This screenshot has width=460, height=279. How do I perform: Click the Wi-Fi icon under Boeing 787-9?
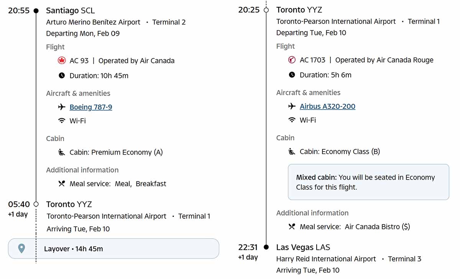62,121
